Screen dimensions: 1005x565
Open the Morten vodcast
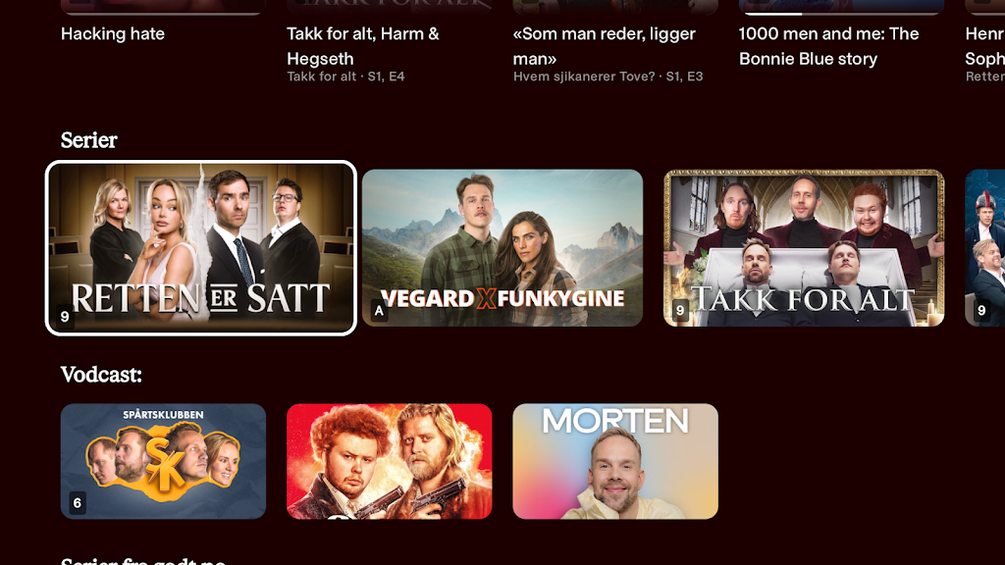coord(615,461)
